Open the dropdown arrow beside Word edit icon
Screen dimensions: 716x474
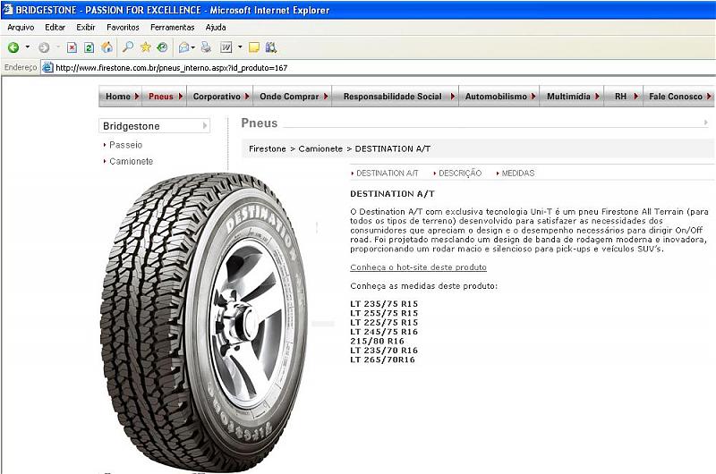240,47
